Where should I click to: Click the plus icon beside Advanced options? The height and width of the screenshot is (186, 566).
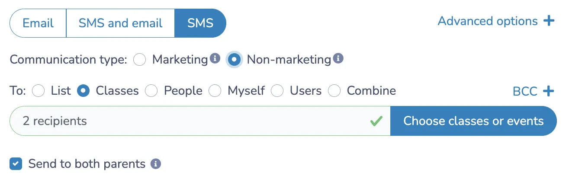[549, 21]
